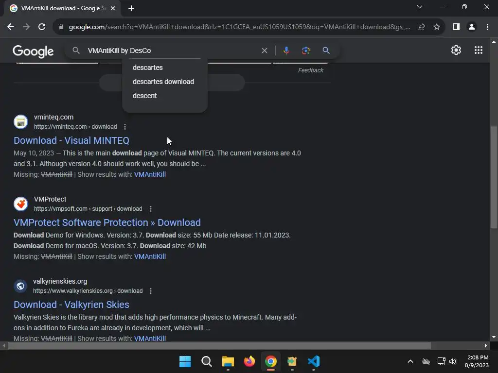This screenshot has width=498, height=373.
Task: Click the vminteq.com site name
Action: tap(53, 117)
